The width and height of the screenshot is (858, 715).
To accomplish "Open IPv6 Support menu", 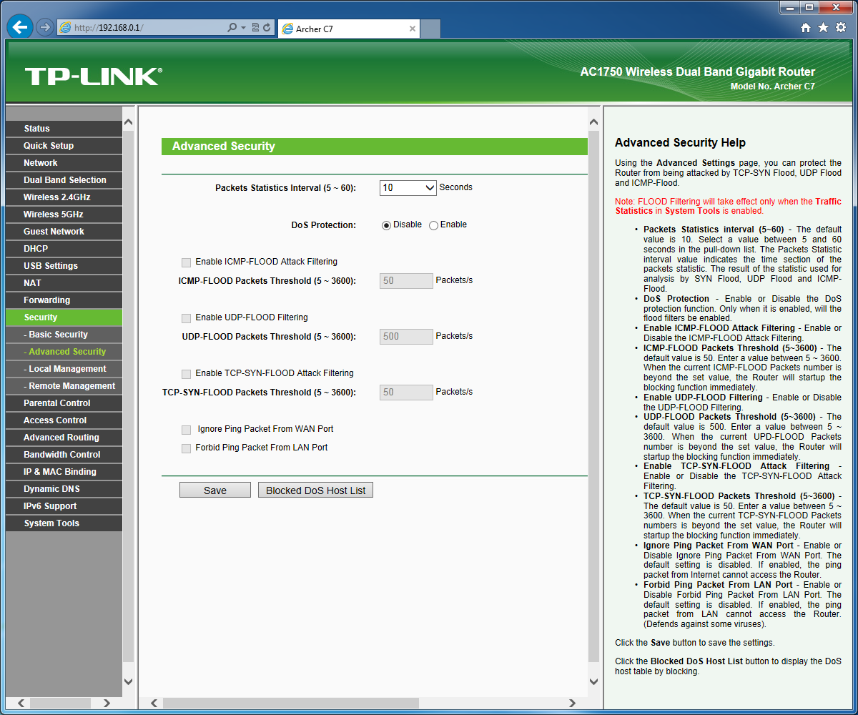I will 64,506.
